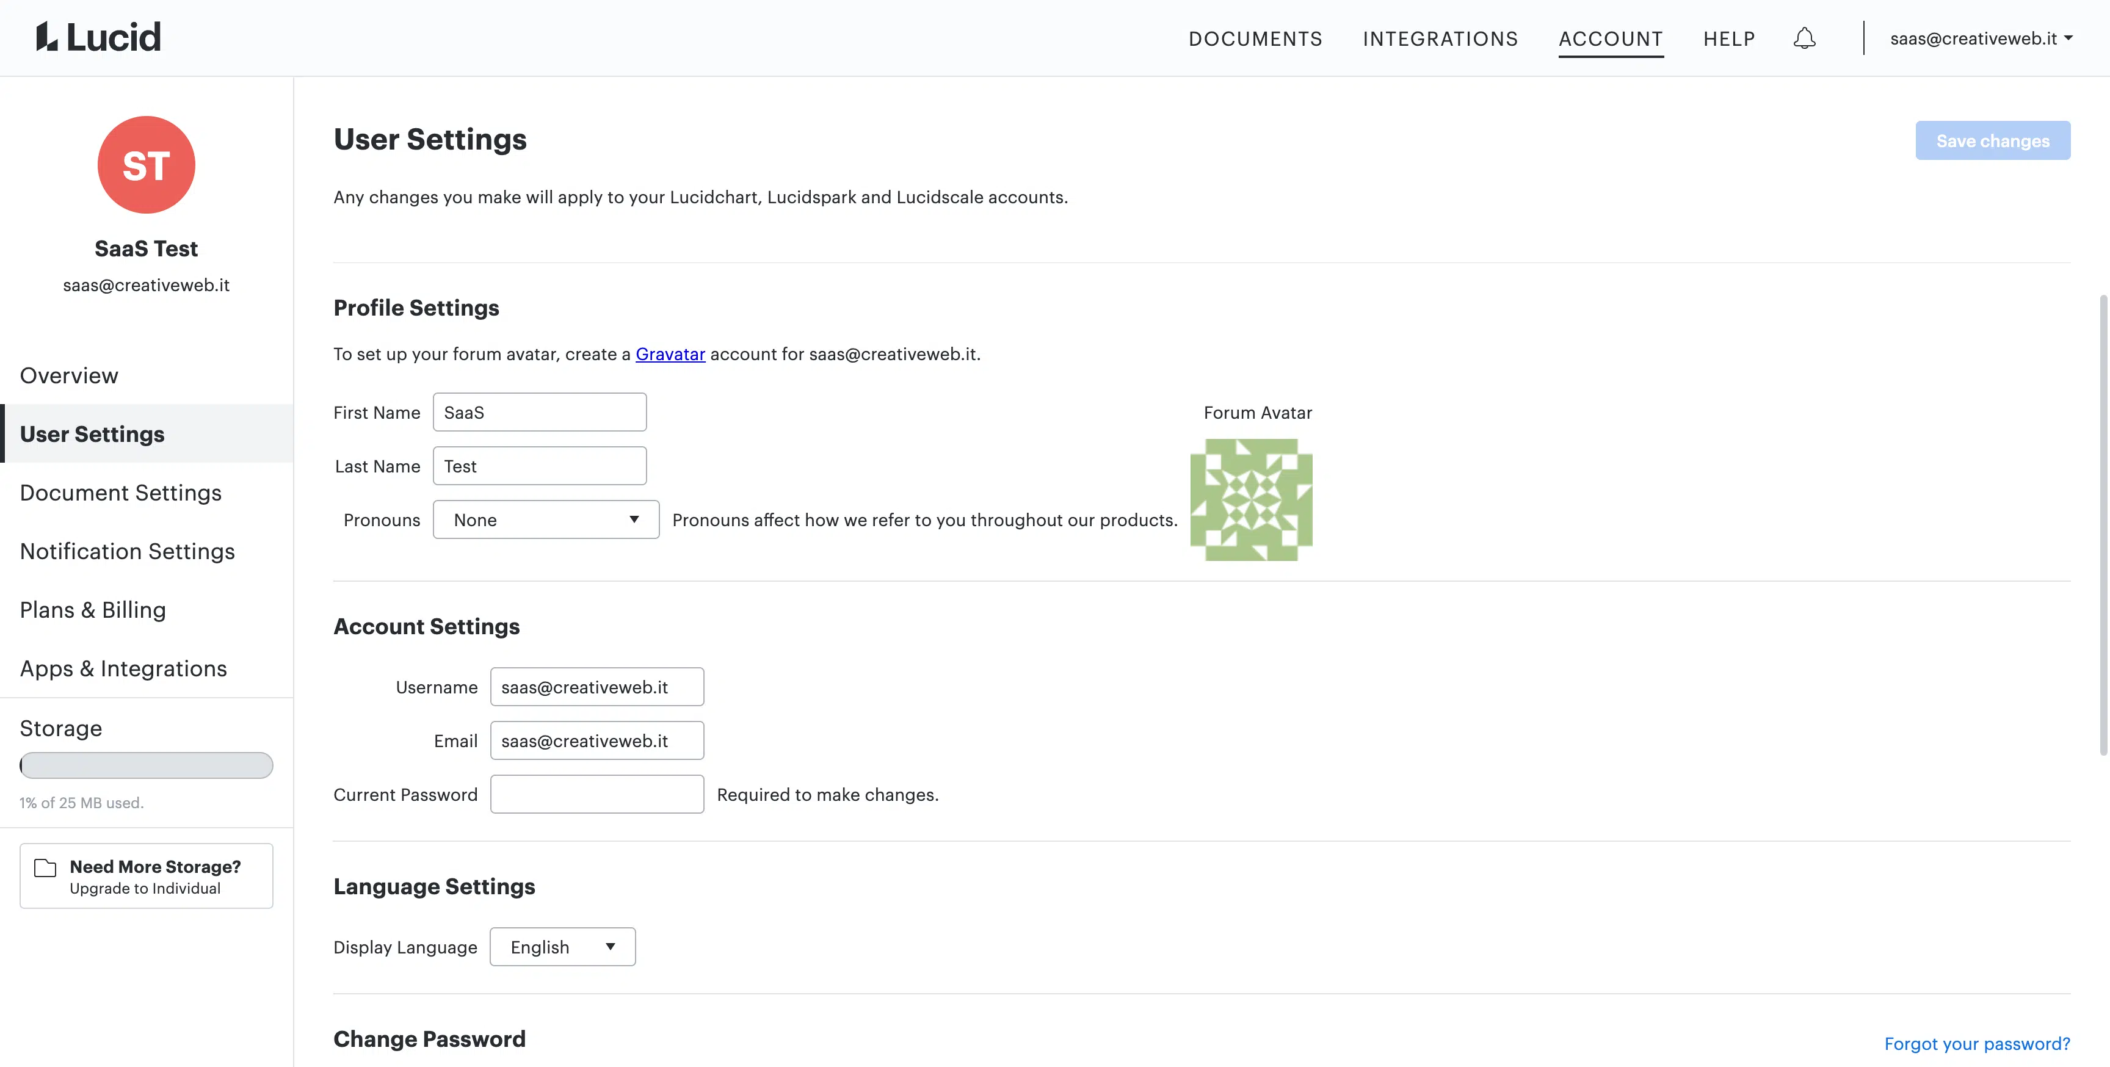Focus the Last Name field
This screenshot has height=1067, width=2110.
[540, 465]
